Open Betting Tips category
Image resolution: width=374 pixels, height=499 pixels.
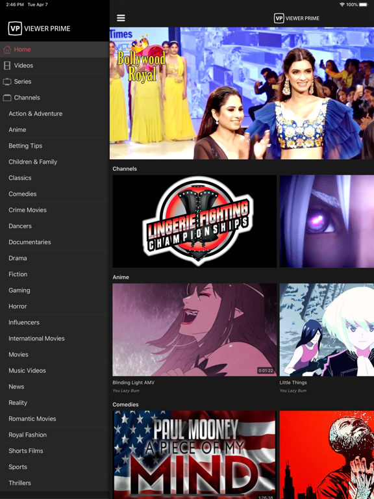(x=55, y=146)
